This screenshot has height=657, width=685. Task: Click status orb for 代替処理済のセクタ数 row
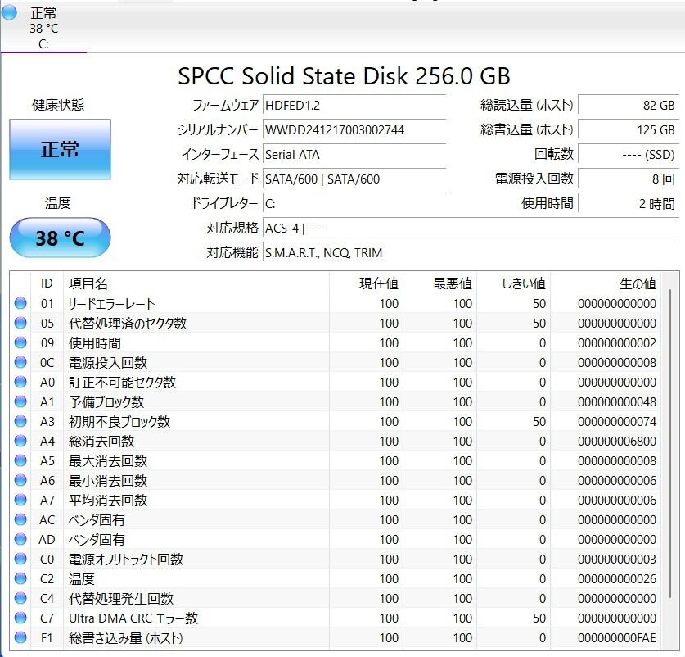[x=20, y=324]
